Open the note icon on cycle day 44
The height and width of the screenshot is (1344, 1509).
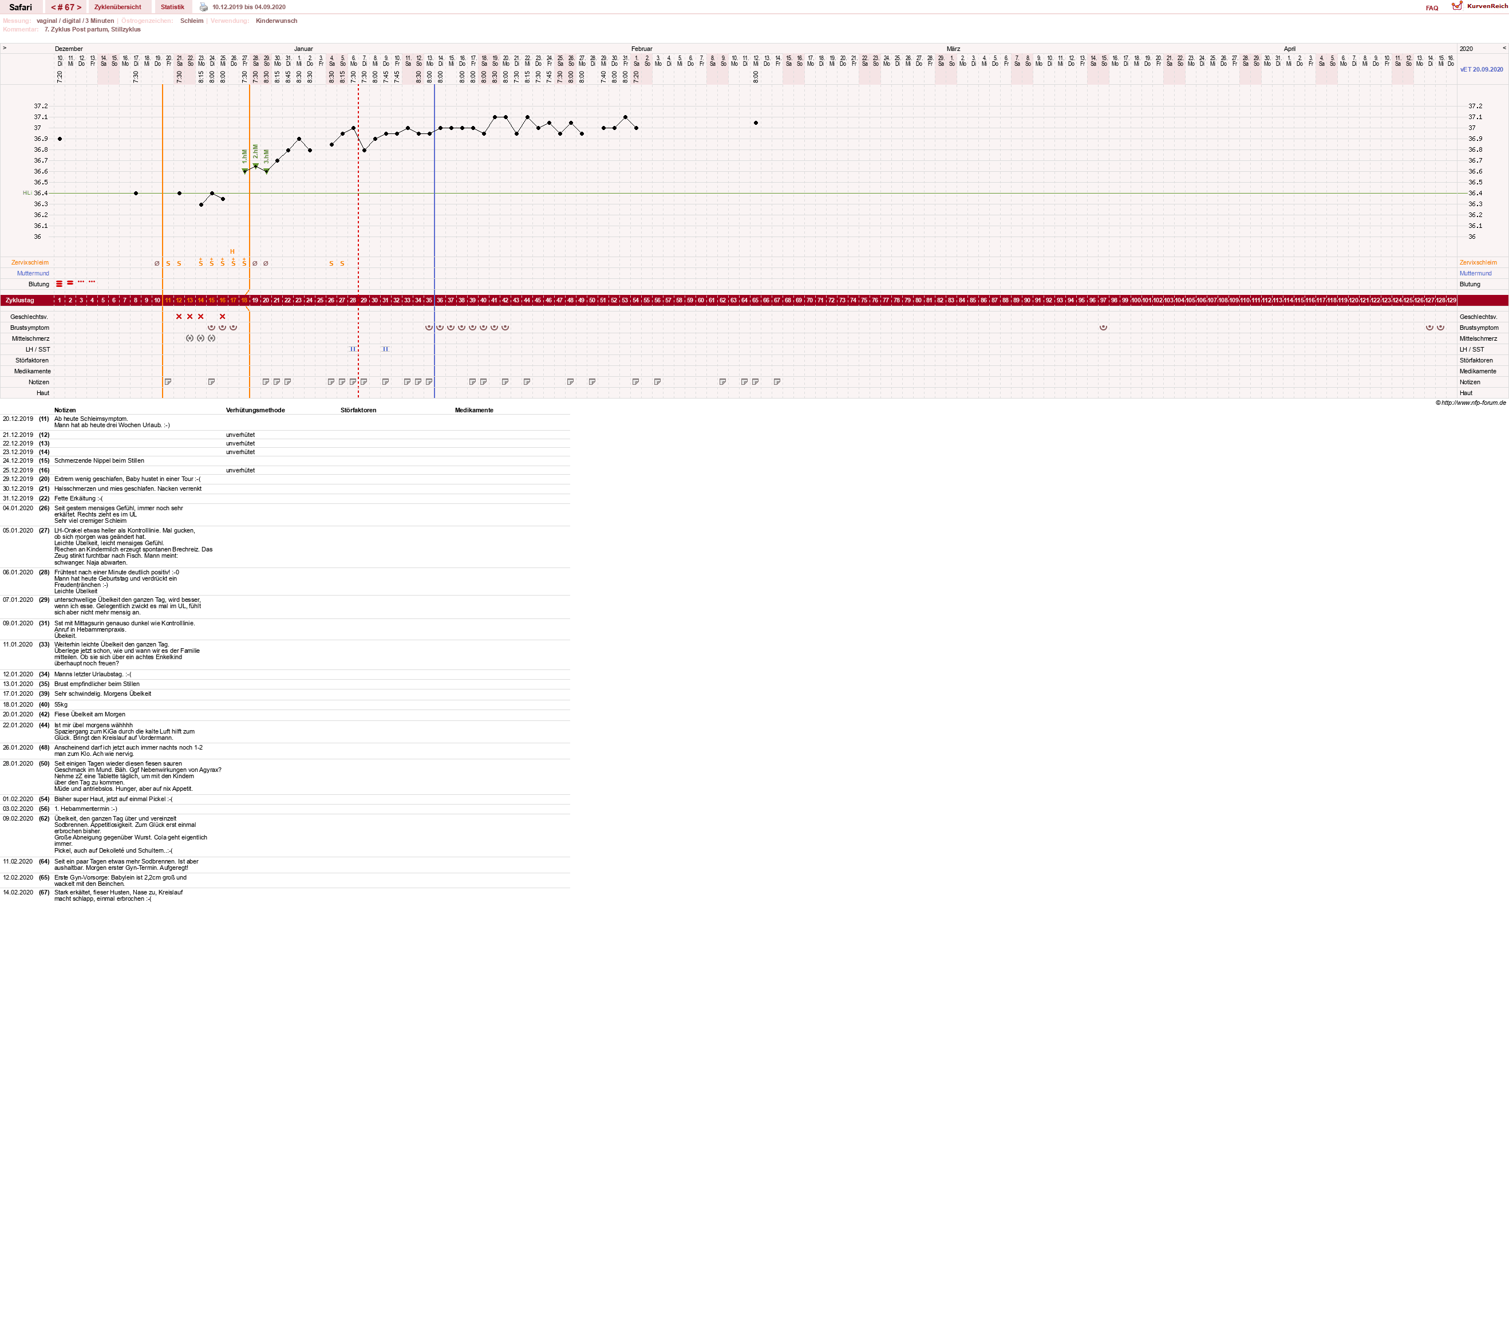[527, 382]
